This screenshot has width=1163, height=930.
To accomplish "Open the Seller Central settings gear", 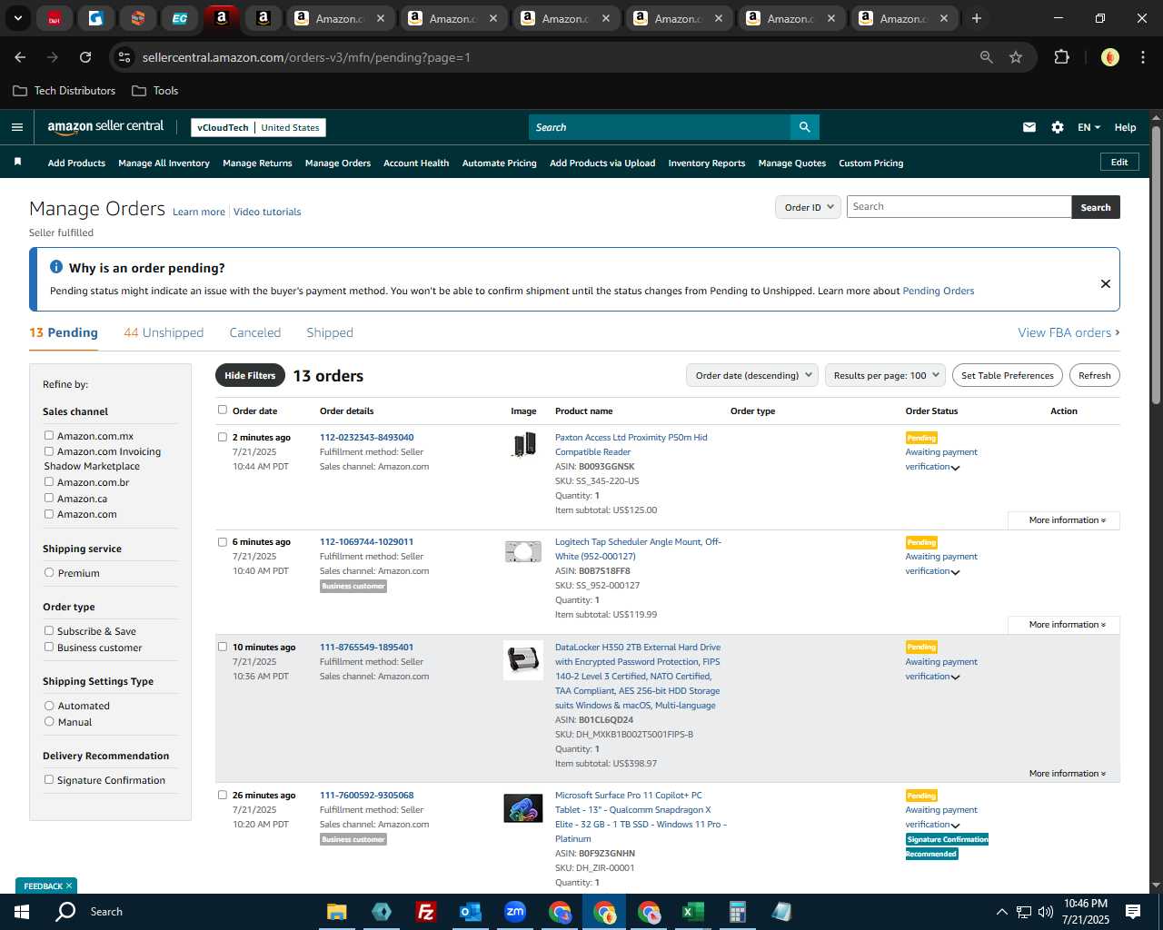I will point(1058,127).
